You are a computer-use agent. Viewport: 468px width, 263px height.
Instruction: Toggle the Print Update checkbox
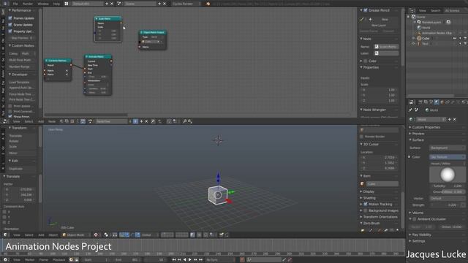point(10,106)
